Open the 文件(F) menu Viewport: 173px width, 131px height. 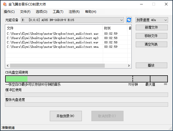[x=25, y=12]
